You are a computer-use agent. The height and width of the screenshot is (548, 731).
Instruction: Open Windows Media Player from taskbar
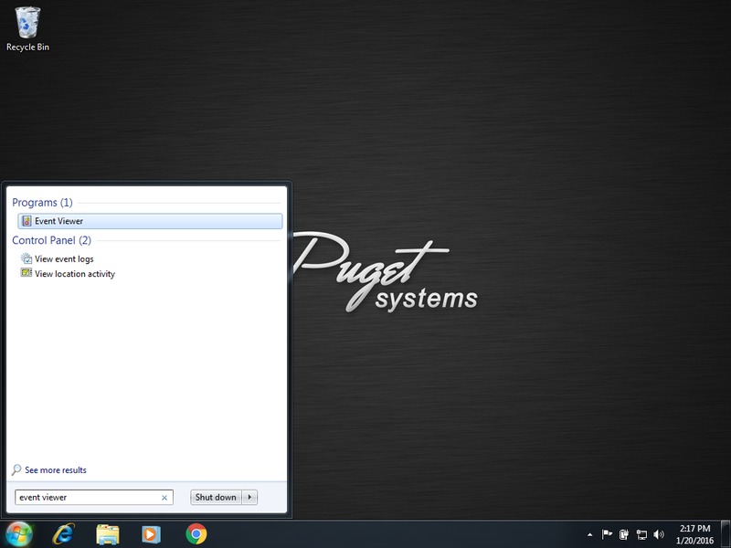tap(152, 533)
